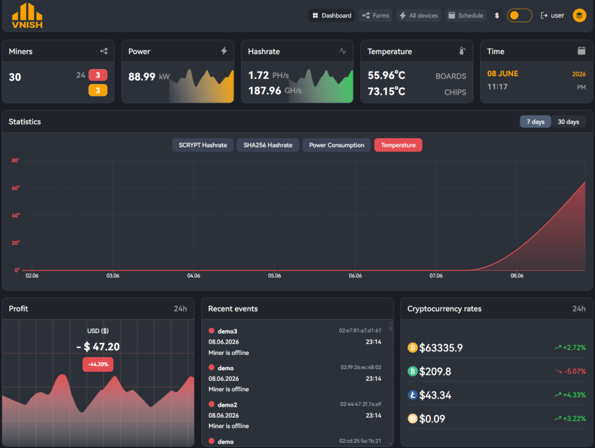The image size is (595, 448).
Task: Click the dollar currency icon
Action: click(497, 16)
